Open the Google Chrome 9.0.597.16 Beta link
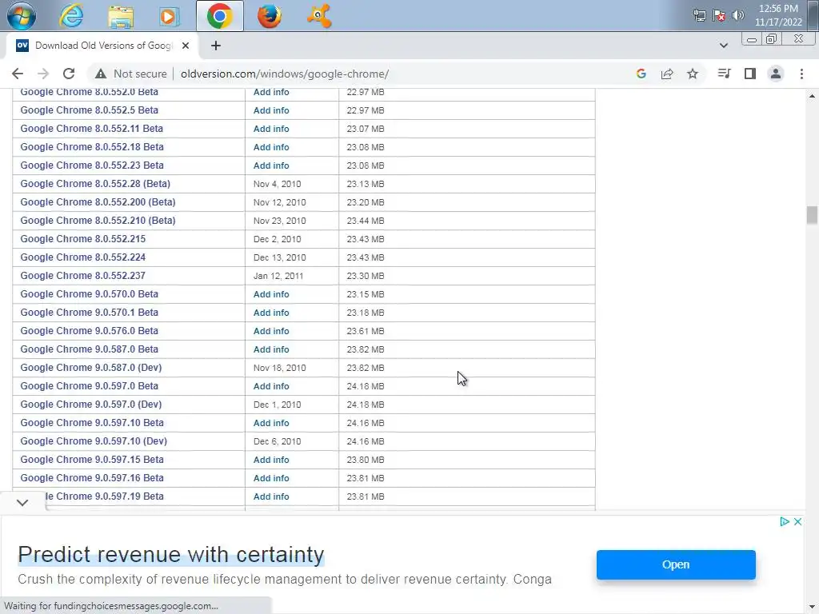 [x=92, y=478]
